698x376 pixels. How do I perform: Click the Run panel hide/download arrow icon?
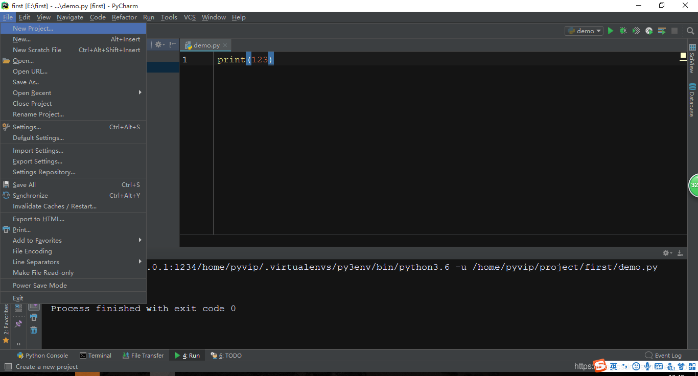point(680,253)
